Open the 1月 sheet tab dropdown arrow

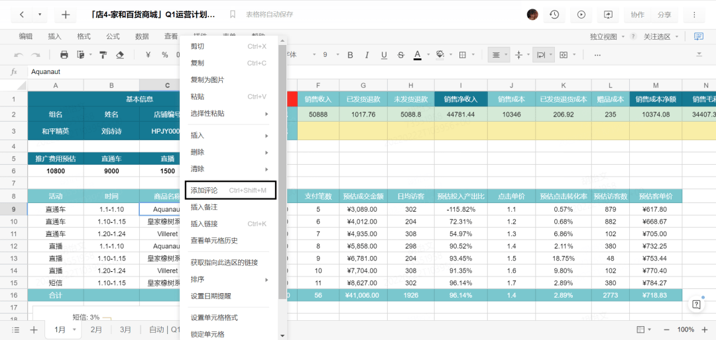74,330
